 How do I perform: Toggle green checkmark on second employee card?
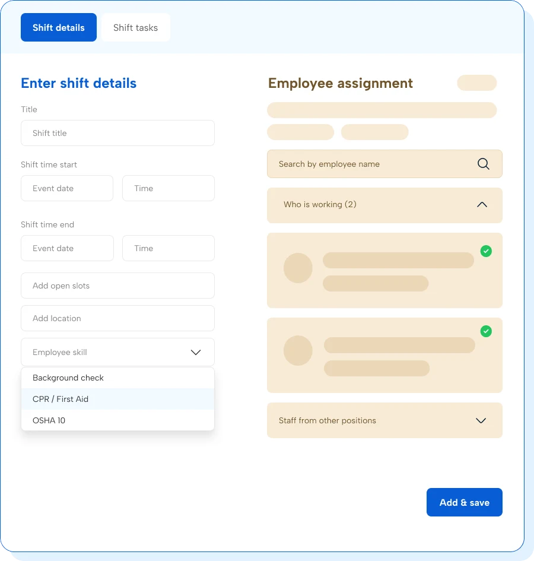486,331
